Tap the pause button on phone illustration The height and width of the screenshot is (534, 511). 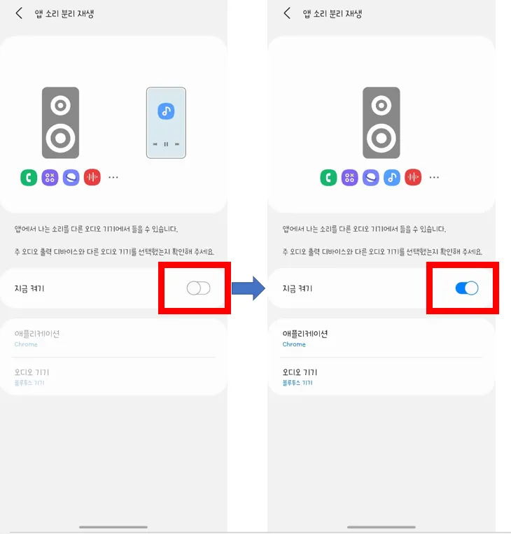pyautogui.click(x=166, y=144)
